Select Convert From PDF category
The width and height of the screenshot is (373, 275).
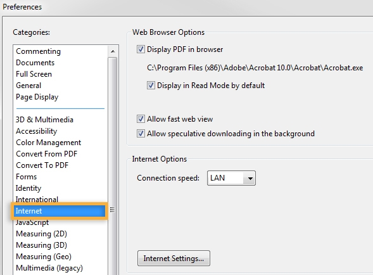click(x=47, y=154)
